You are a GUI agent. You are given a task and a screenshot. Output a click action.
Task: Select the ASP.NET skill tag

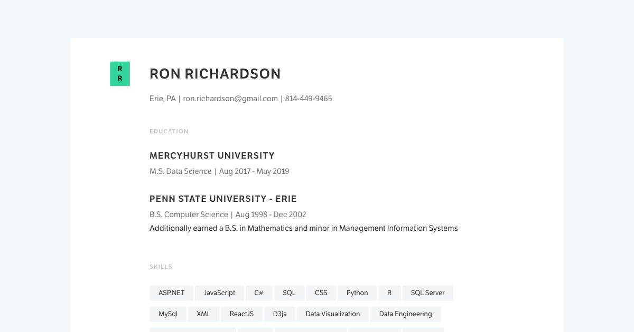(171, 293)
